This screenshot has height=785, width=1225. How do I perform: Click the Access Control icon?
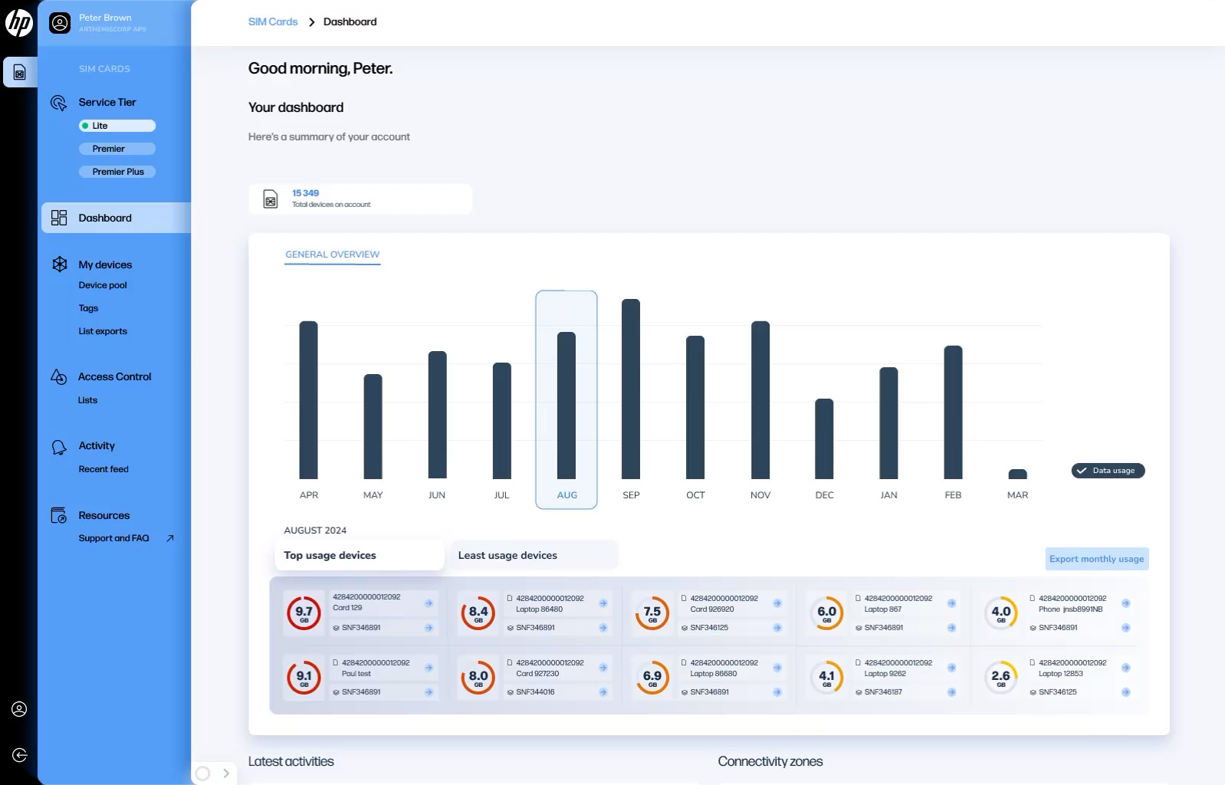(59, 376)
